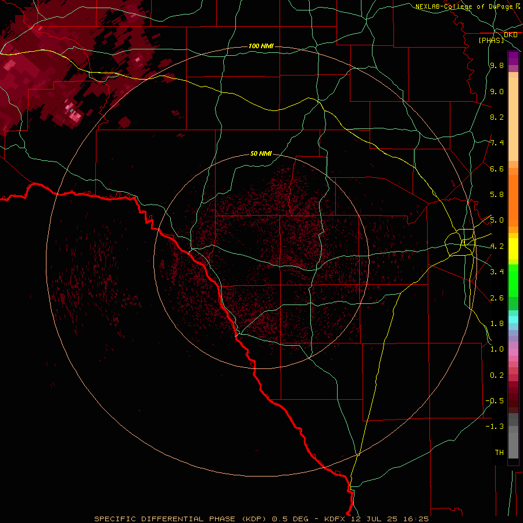Pick the pale peach color bar segment
The height and width of the screenshot is (523, 523).
coord(513,119)
